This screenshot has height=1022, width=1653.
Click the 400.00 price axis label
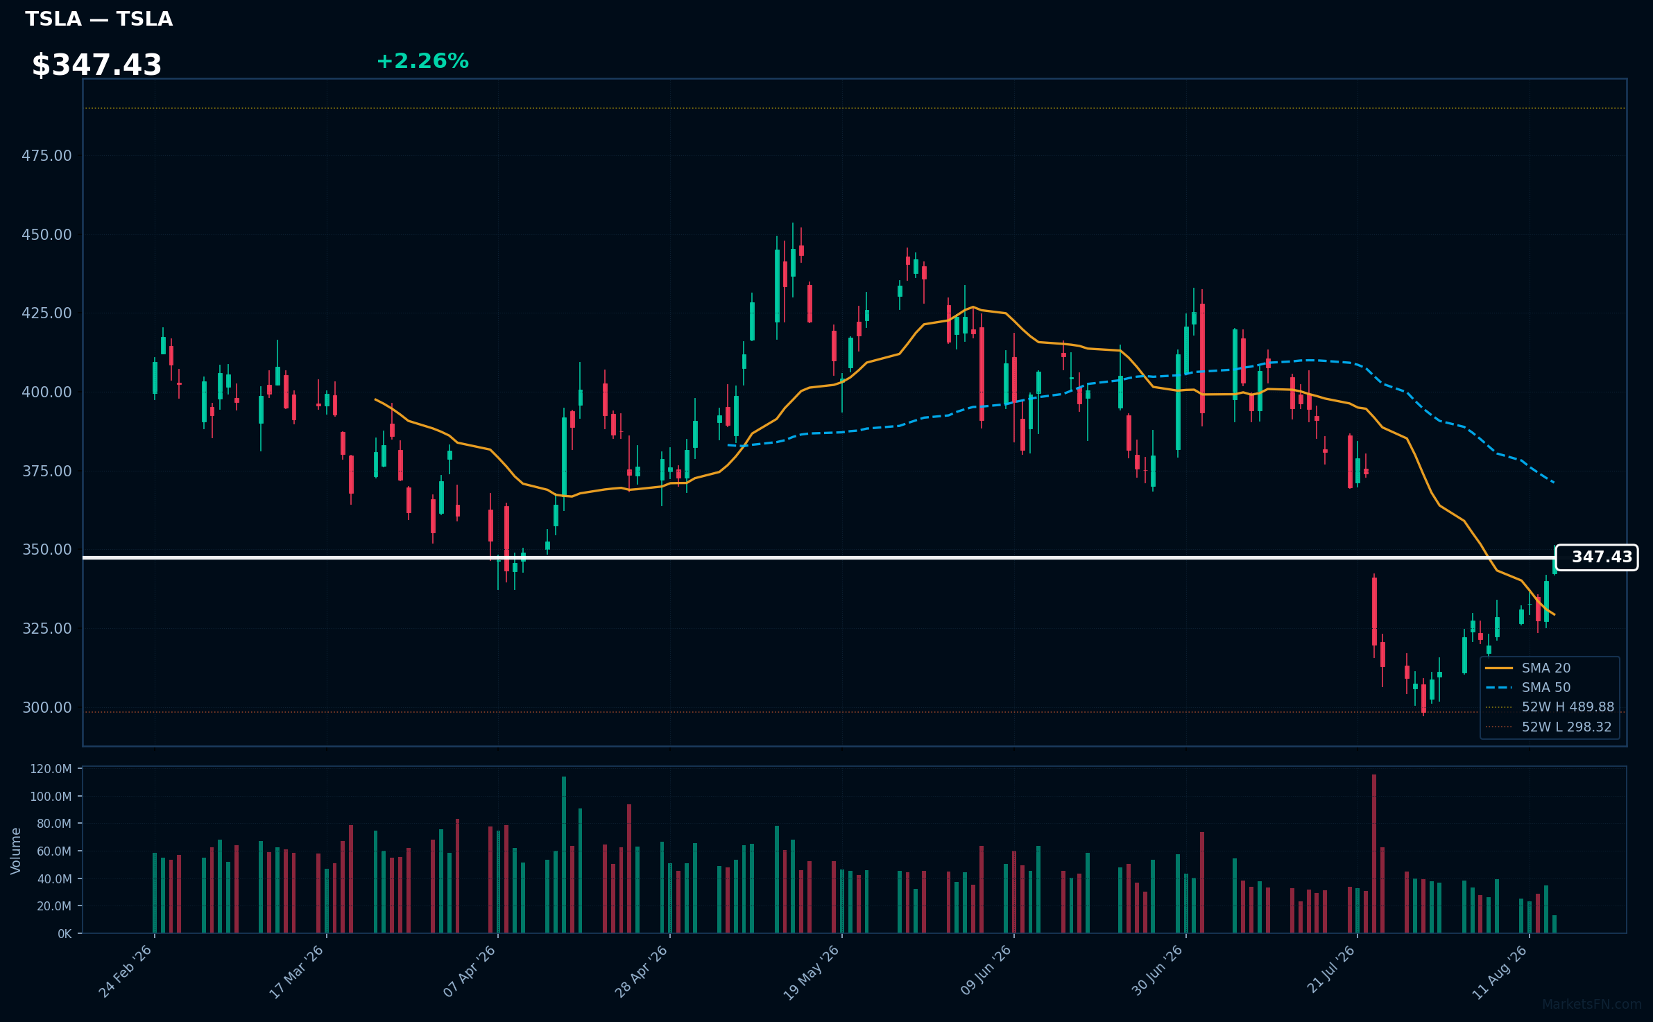46,392
